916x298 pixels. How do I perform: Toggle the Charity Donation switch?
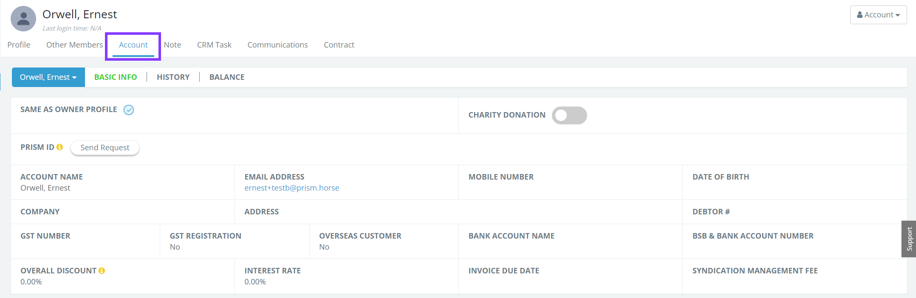pos(569,115)
